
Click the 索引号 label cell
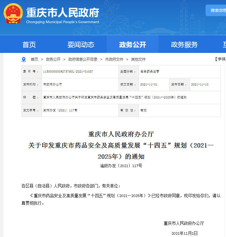click(32, 72)
